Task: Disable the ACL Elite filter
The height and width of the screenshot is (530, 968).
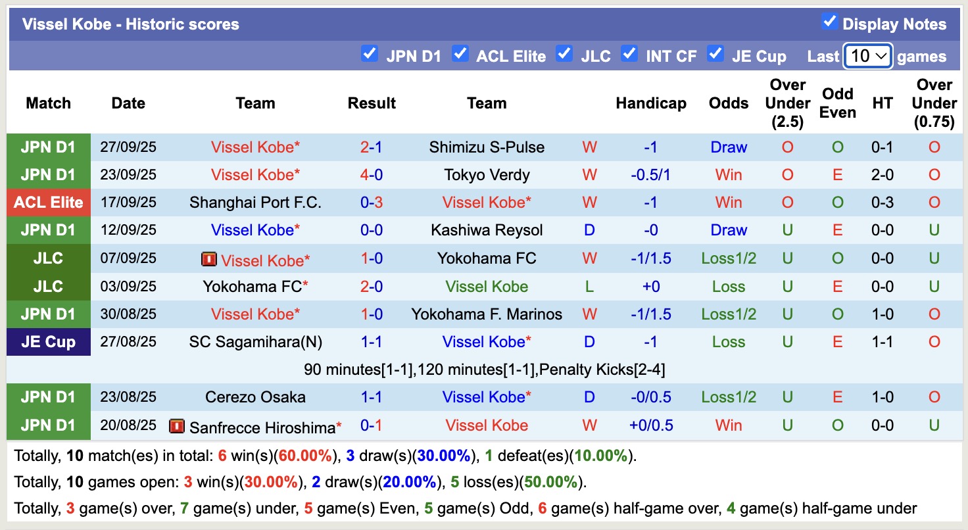Action: 460,55
